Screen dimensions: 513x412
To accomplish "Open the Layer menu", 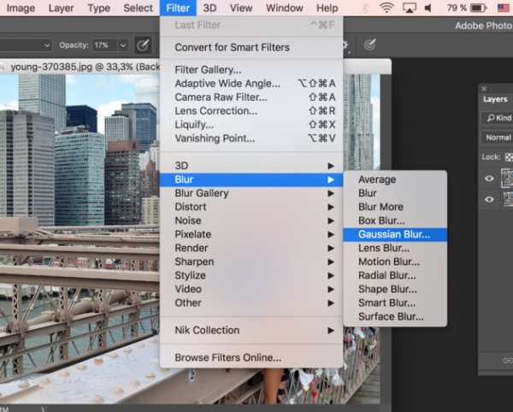I will [62, 8].
